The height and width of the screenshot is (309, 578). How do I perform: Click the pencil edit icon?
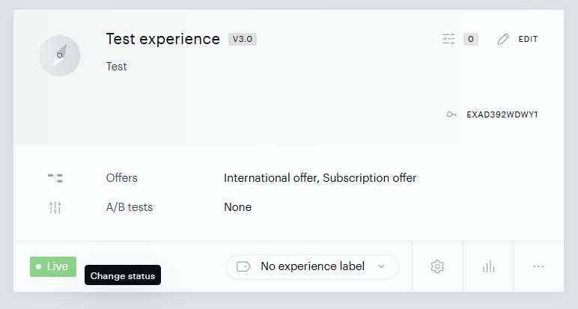[503, 39]
